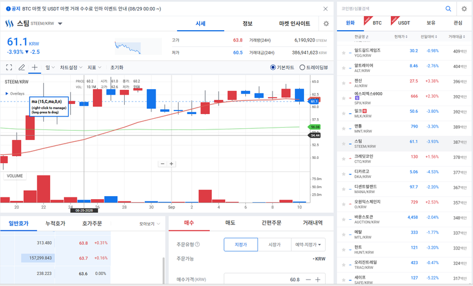
Task: Select the pencil drawing tool
Action: [22, 67]
